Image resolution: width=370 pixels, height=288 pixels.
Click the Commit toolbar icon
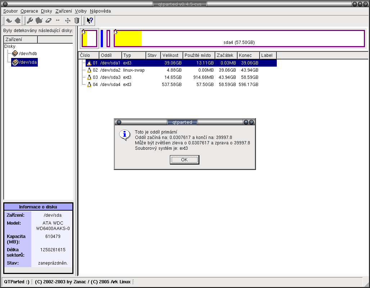(x=18, y=21)
